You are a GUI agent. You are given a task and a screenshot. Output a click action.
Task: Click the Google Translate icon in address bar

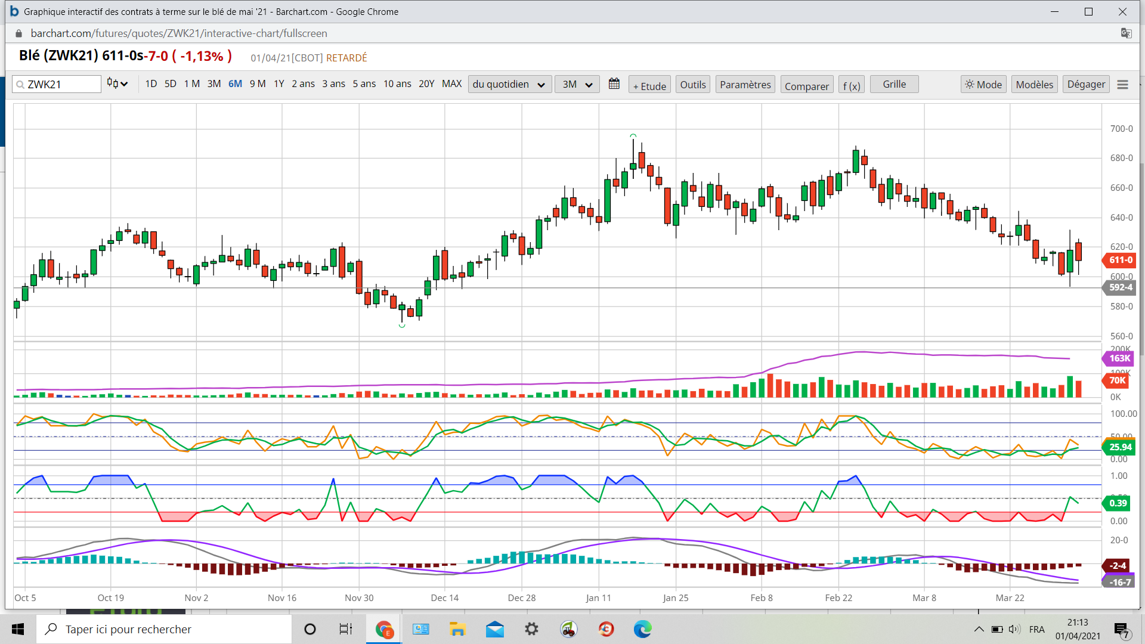coord(1126,33)
